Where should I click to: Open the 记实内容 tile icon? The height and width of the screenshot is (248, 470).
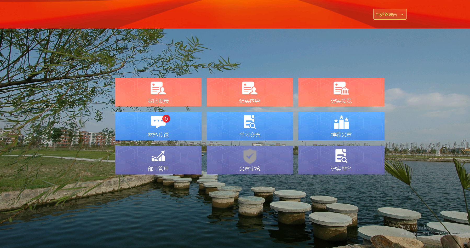point(250,88)
